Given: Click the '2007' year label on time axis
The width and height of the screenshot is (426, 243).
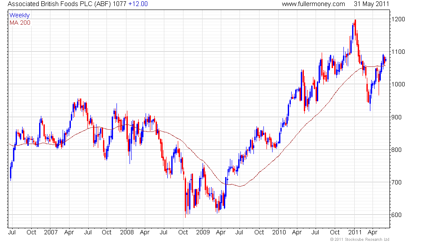Looking at the screenshot, I should pyautogui.click(x=50, y=232).
